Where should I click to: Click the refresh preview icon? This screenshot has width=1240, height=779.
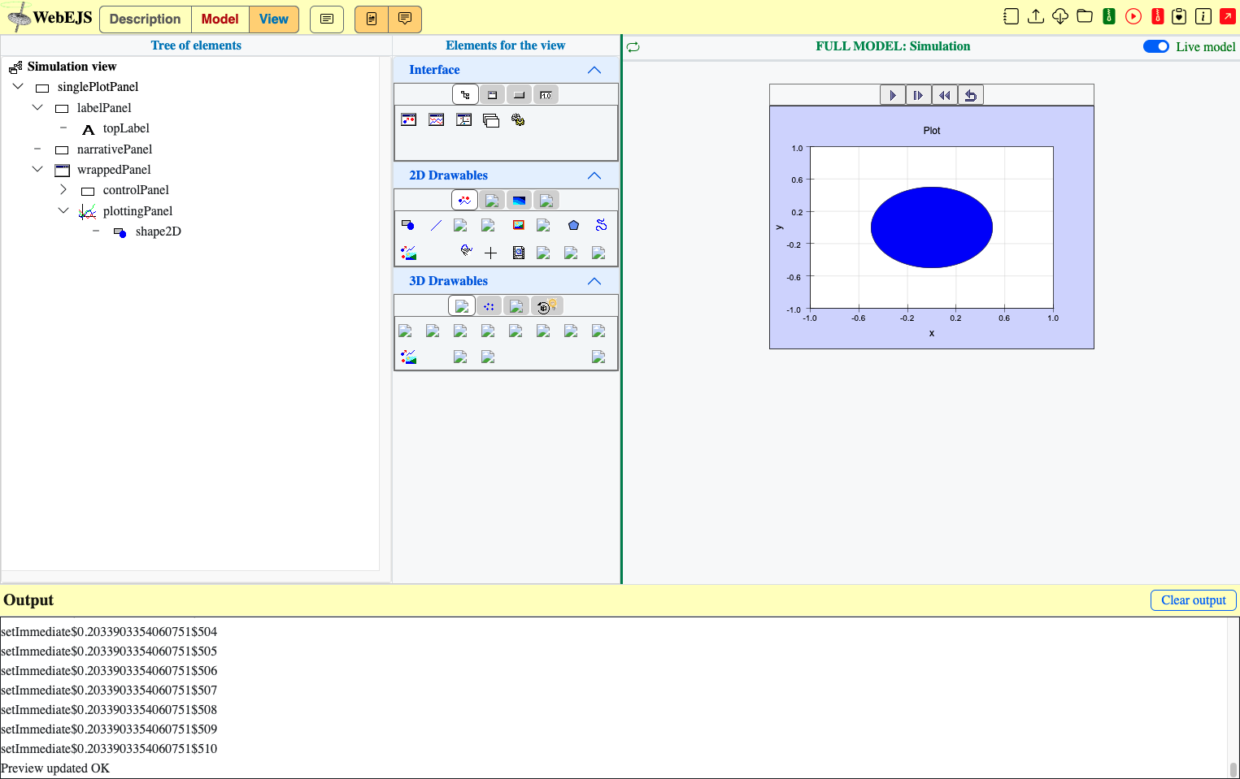[633, 47]
